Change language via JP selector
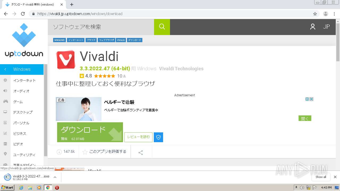This screenshot has width=340, height=191. [x=326, y=27]
